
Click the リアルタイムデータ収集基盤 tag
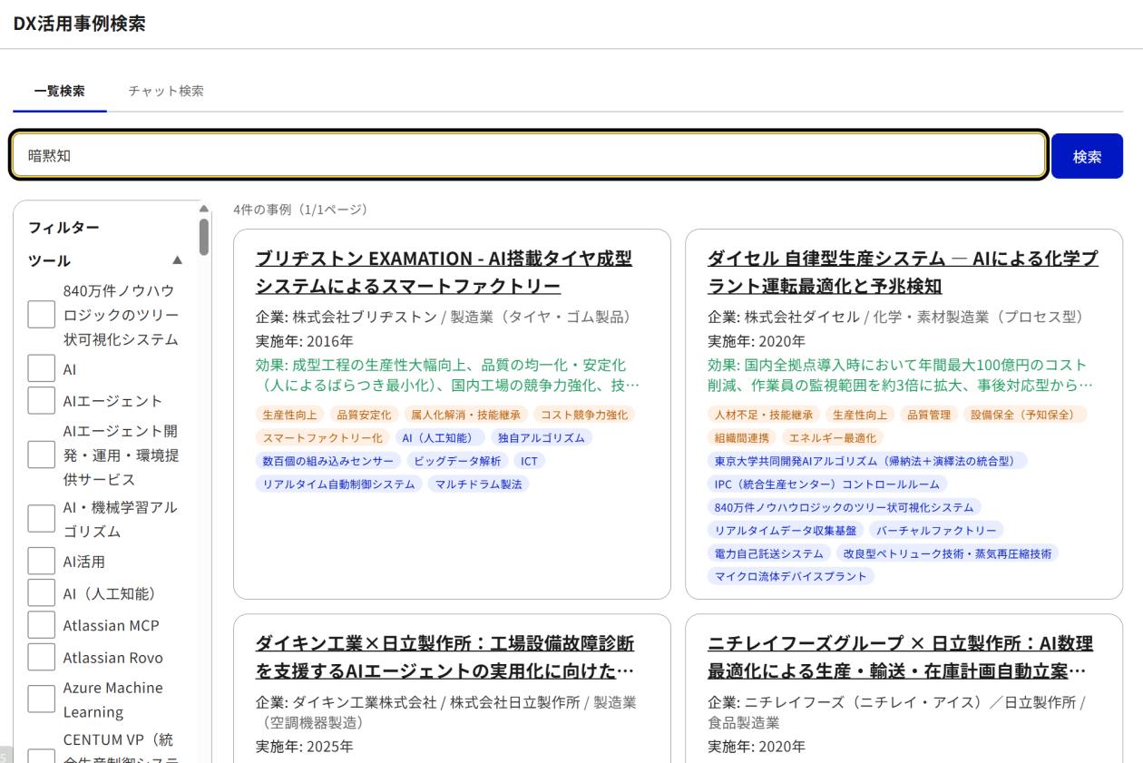786,530
